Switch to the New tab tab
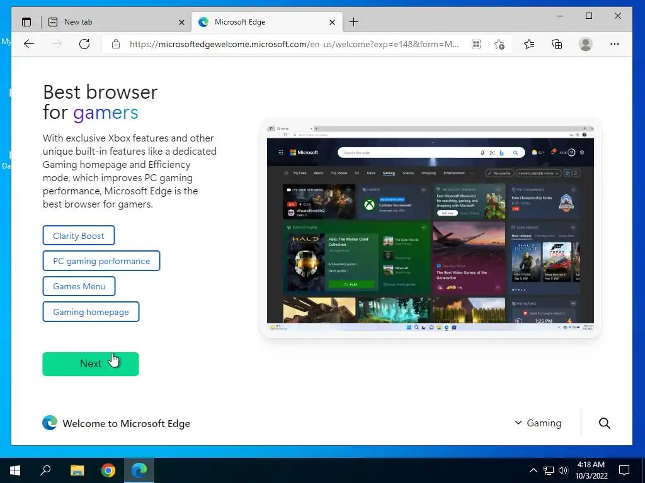This screenshot has width=645, height=483. point(117,22)
